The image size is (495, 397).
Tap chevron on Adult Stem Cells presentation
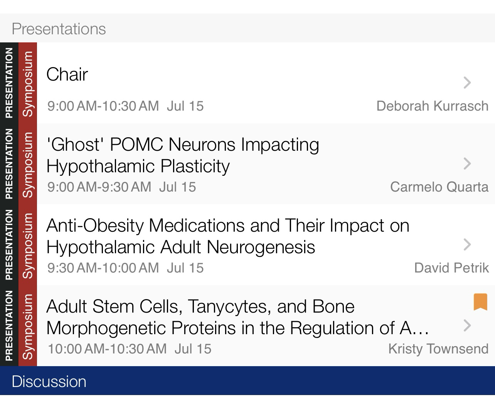click(467, 325)
